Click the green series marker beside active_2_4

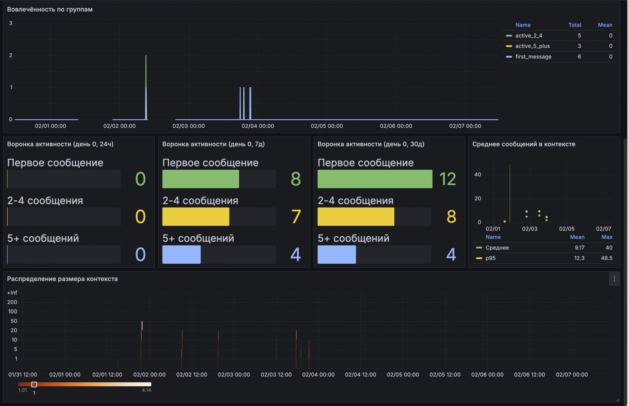[510, 35]
